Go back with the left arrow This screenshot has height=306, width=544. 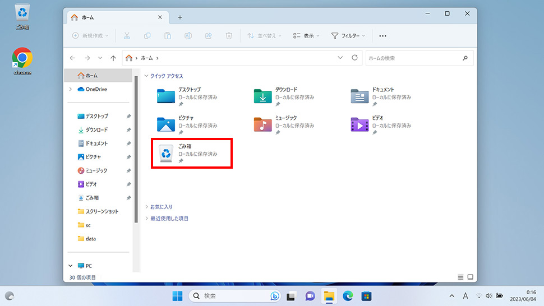72,58
